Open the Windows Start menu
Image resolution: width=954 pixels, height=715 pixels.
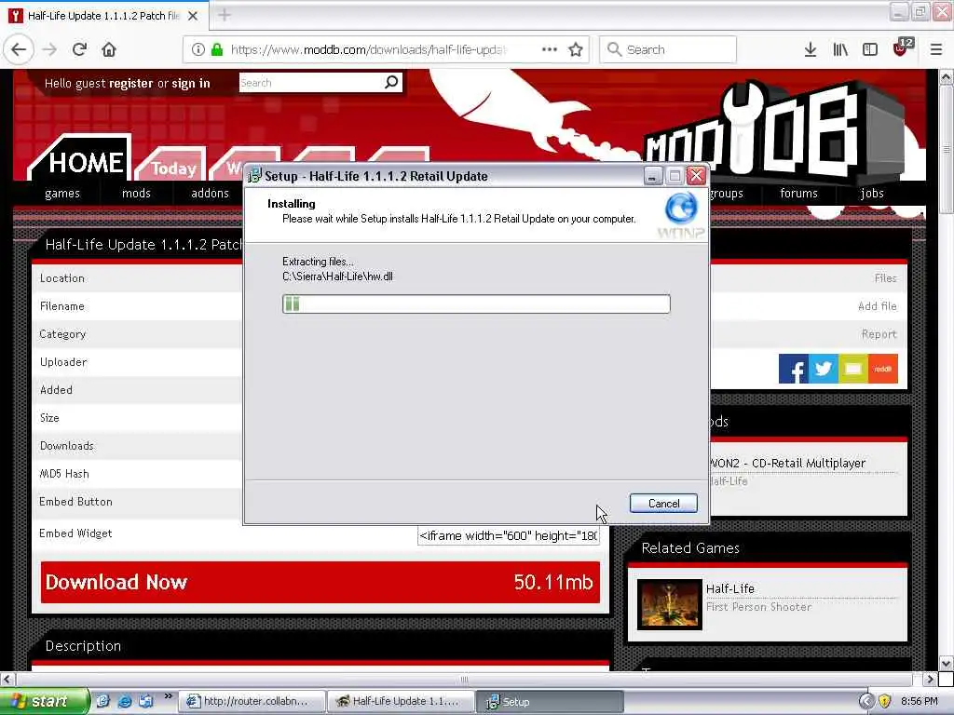point(44,701)
